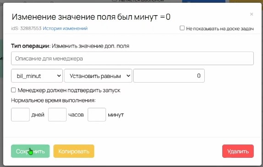Click the Описание для менеджера field

point(132,58)
